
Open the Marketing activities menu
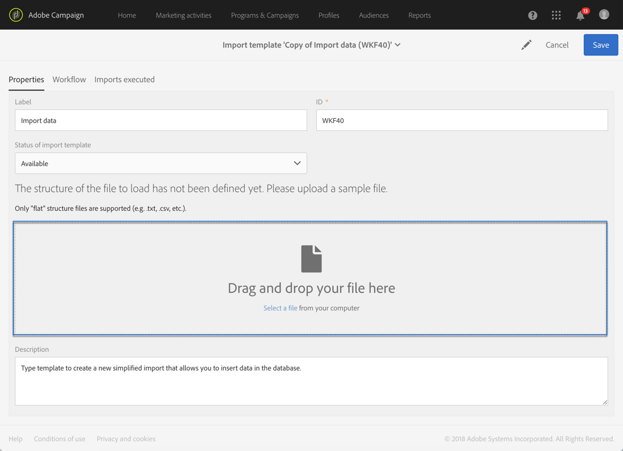click(x=184, y=15)
